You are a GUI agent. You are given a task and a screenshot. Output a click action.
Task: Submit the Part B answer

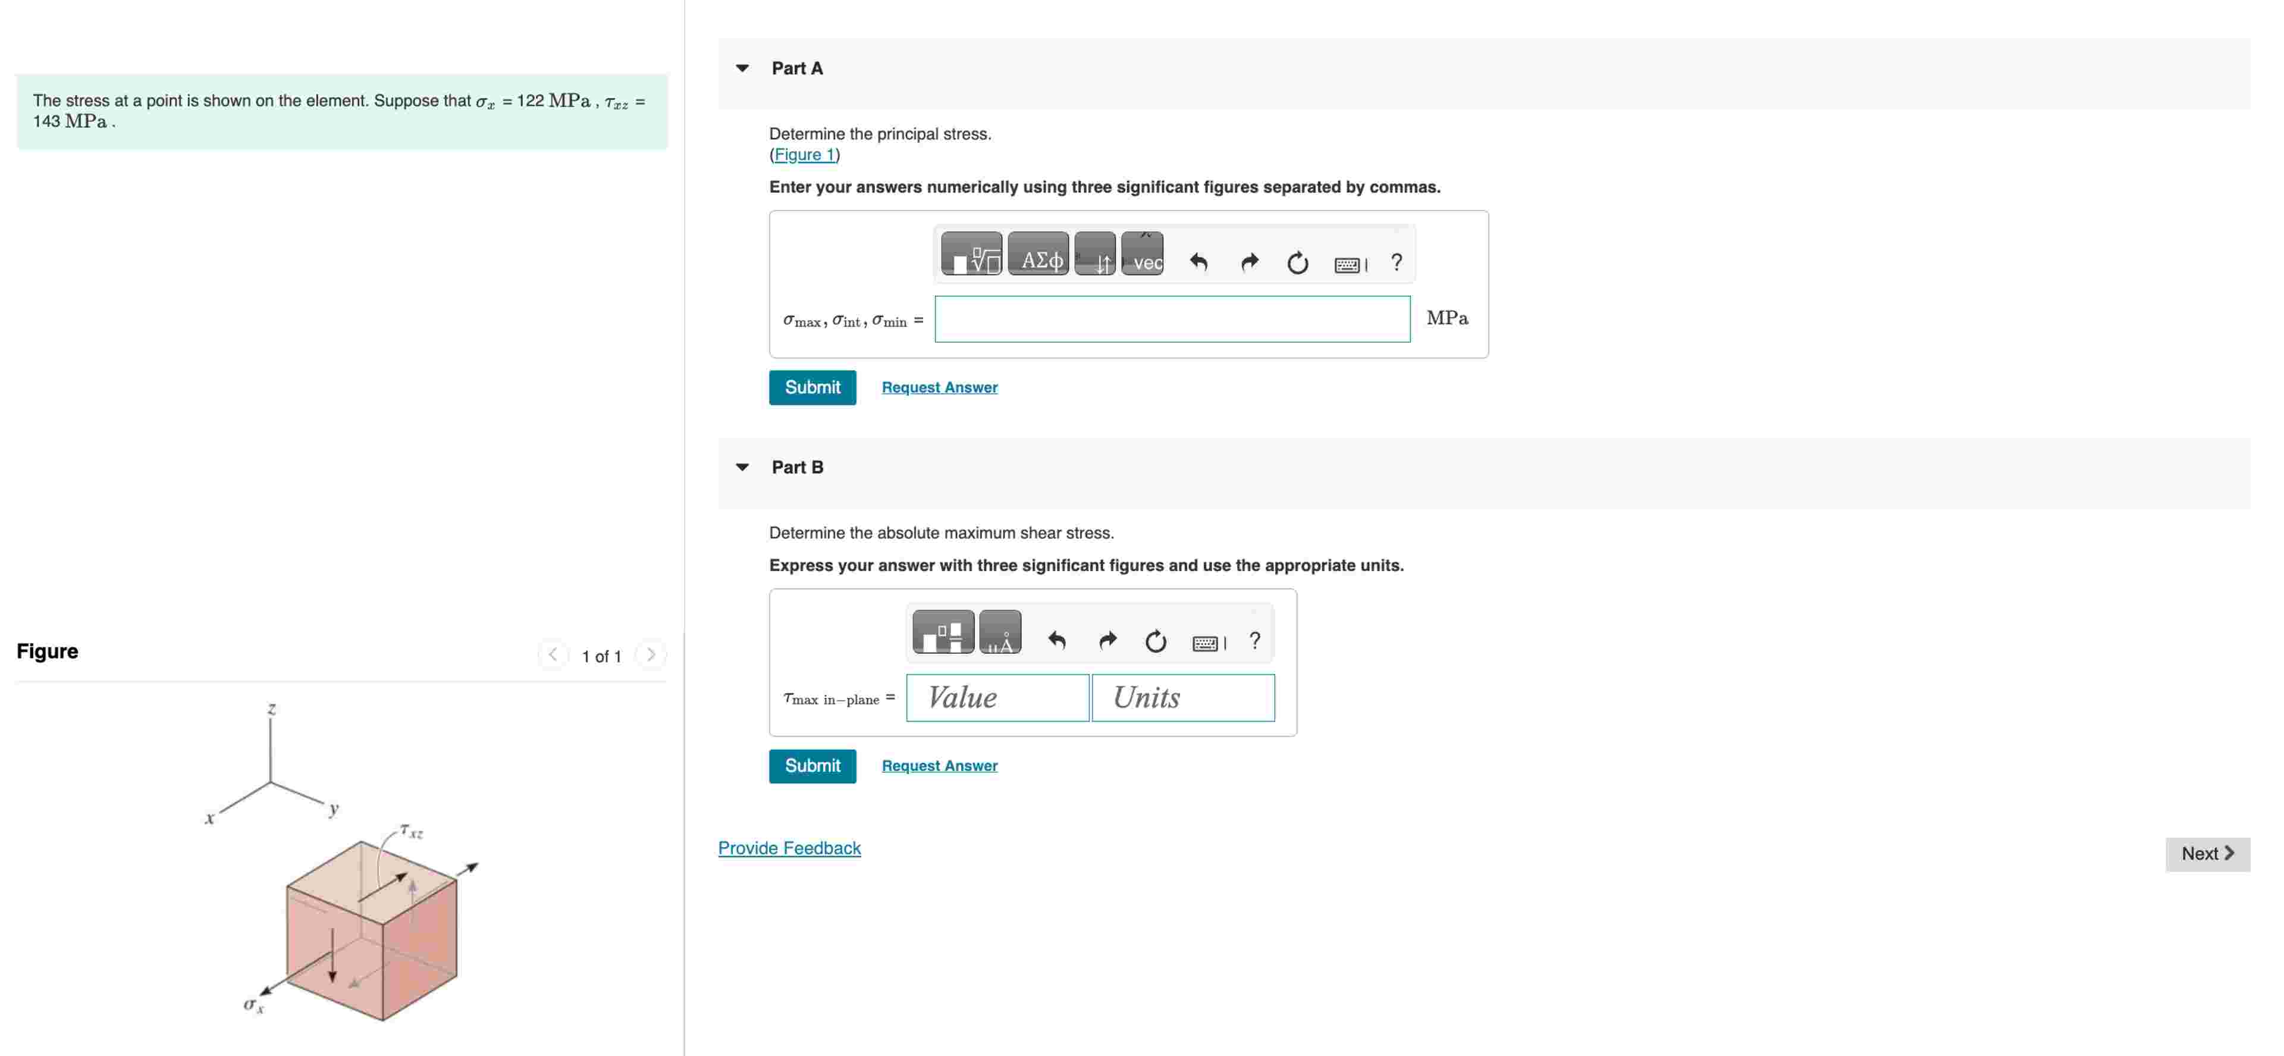pyautogui.click(x=812, y=766)
